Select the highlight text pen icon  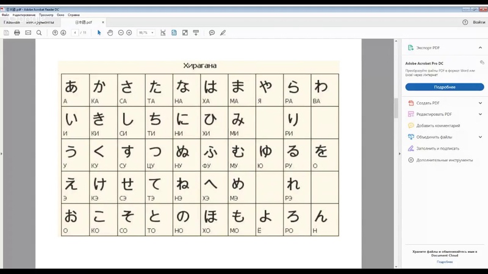click(223, 33)
